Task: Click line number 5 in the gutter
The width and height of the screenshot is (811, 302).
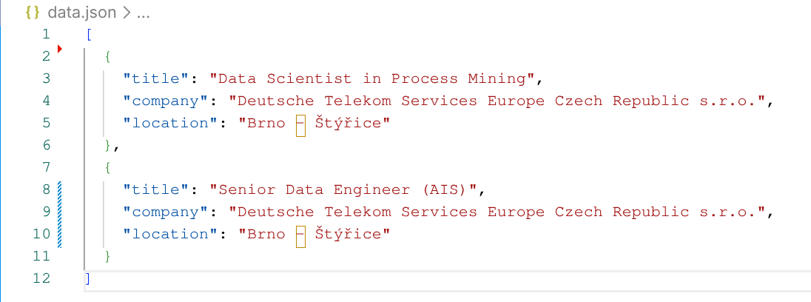Action: 46,123
